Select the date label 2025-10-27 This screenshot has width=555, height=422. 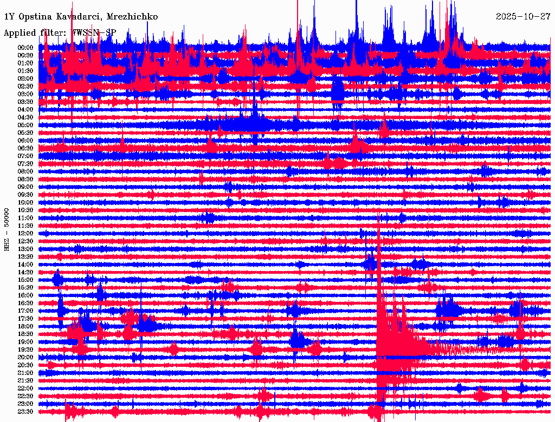point(523,17)
